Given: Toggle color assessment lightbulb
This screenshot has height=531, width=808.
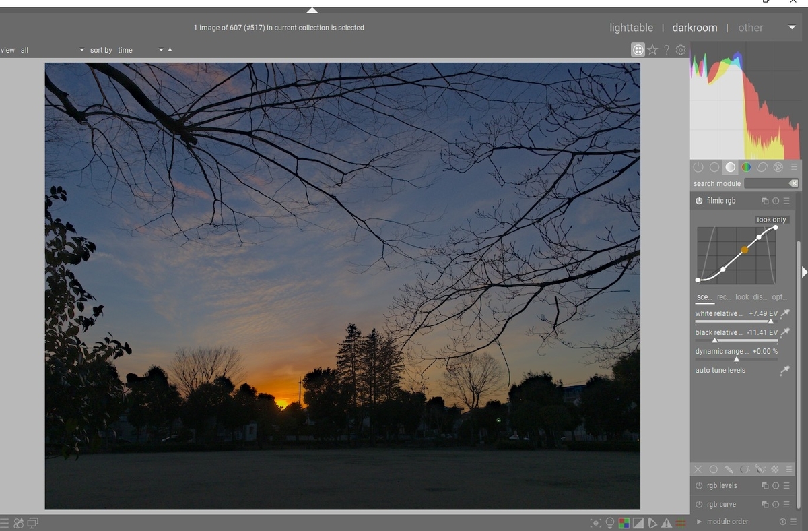Looking at the screenshot, I should pyautogui.click(x=610, y=523).
